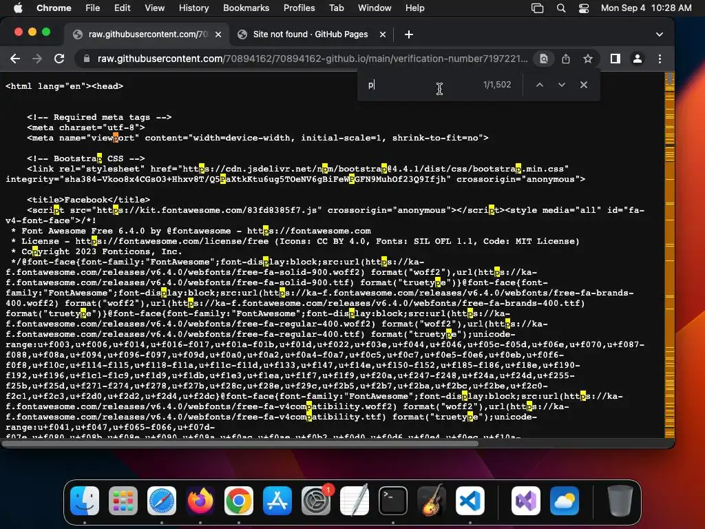Open a new tab
The width and height of the screenshot is (705, 529).
tap(409, 34)
